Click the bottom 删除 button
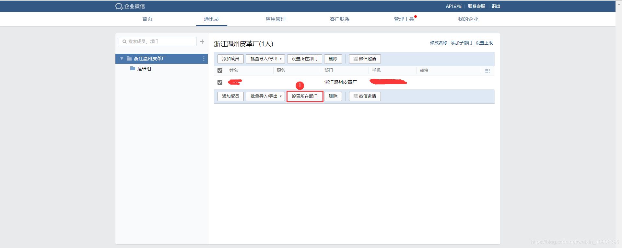The width and height of the screenshot is (622, 248). (x=333, y=96)
